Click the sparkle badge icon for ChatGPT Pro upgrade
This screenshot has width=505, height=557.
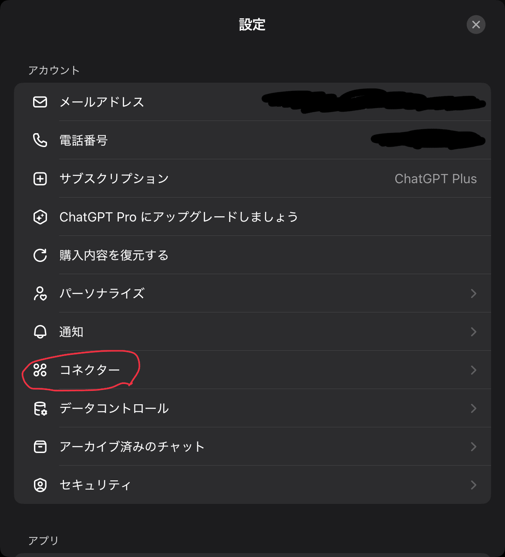tap(40, 217)
